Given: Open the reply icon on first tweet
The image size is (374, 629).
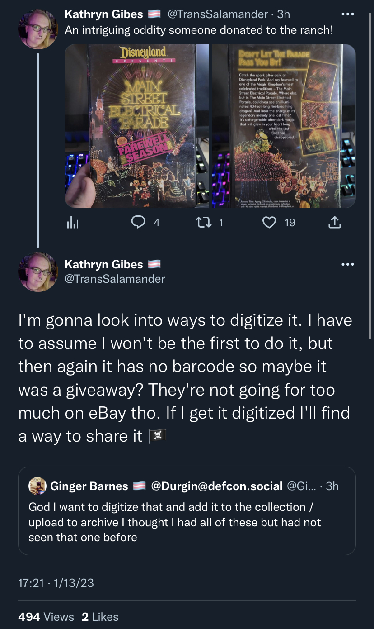Looking at the screenshot, I should [137, 222].
